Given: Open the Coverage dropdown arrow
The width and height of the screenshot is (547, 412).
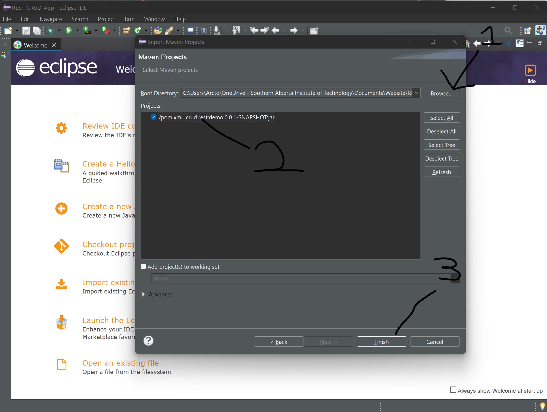Looking at the screenshot, I should (96, 30).
